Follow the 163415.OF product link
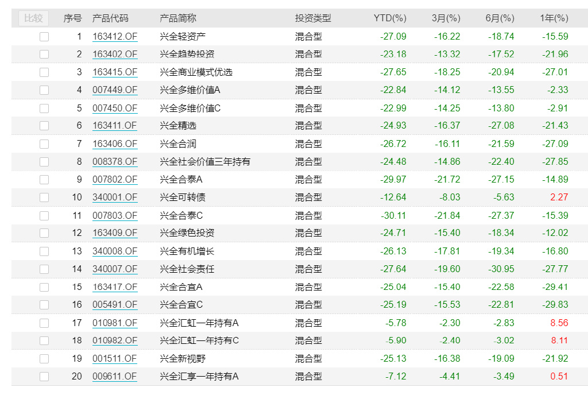This screenshot has width=588, height=399. [x=115, y=72]
